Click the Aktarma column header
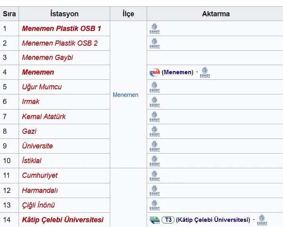 pos(216,13)
